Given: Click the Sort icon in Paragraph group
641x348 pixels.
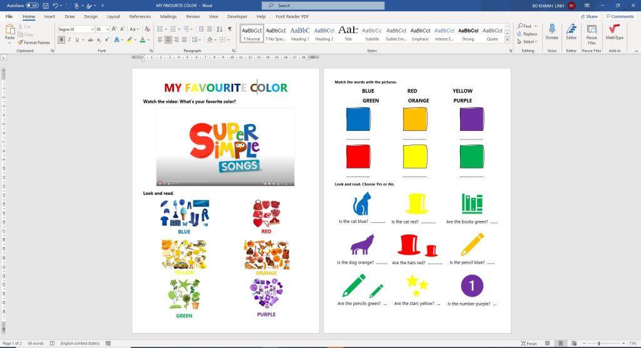Looking at the screenshot, I should (x=219, y=29).
